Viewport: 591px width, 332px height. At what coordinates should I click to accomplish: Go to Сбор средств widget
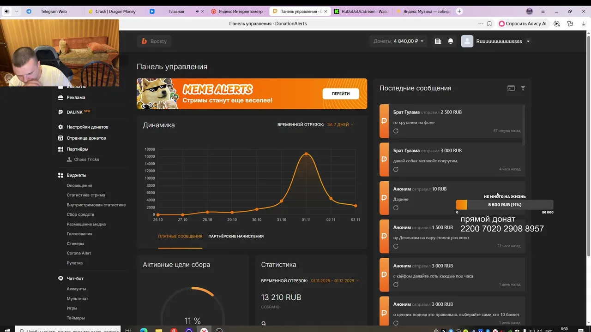(x=80, y=214)
